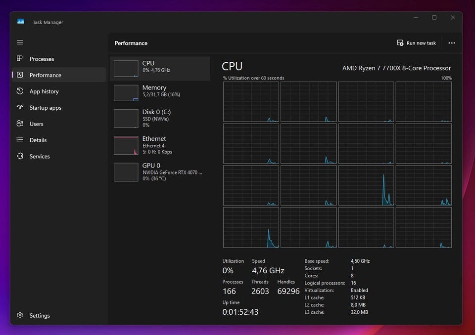475x335 pixels.
Task: Click the Task Manager window title
Action: click(x=48, y=22)
